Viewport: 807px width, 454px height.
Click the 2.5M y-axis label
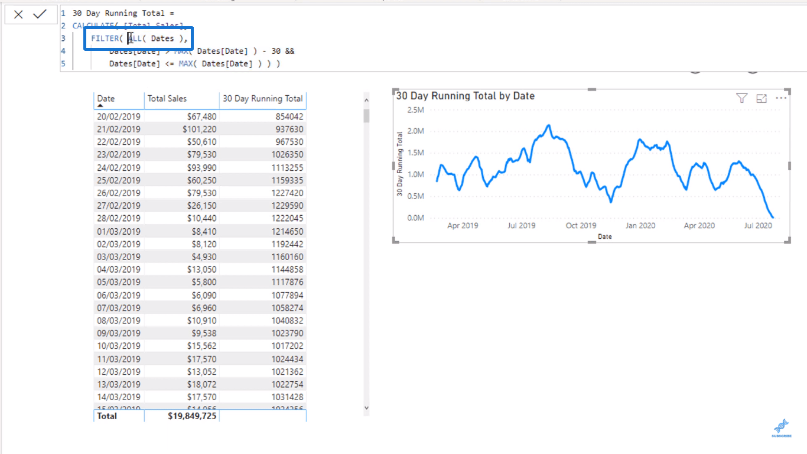point(416,109)
